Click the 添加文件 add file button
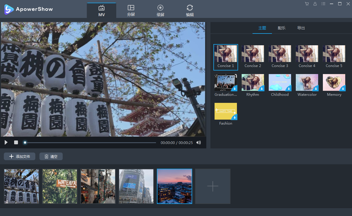Viewport: 352px width, 216px height. click(20, 156)
